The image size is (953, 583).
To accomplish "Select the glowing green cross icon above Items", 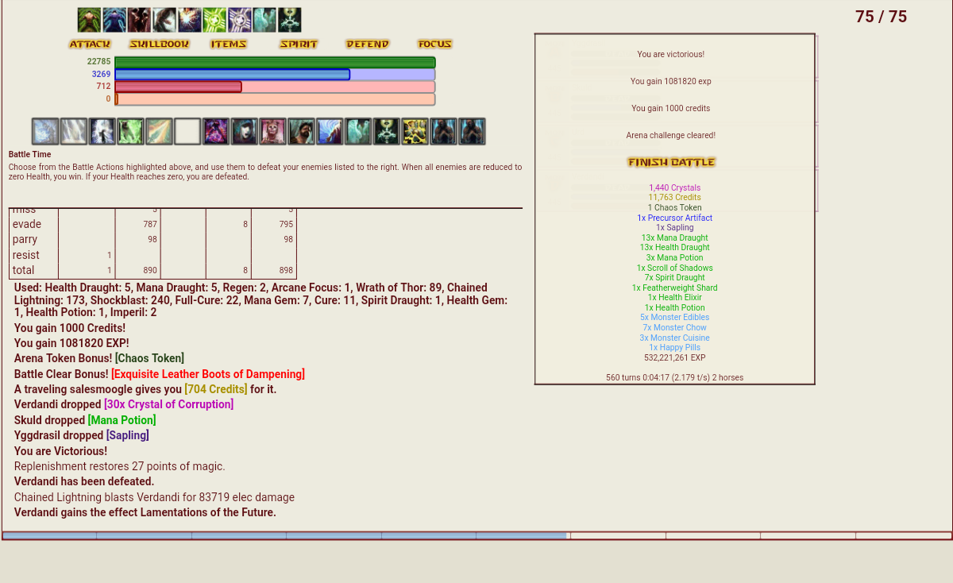I will click(213, 19).
